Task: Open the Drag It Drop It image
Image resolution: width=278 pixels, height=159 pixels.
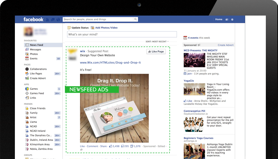Action: click(114, 108)
